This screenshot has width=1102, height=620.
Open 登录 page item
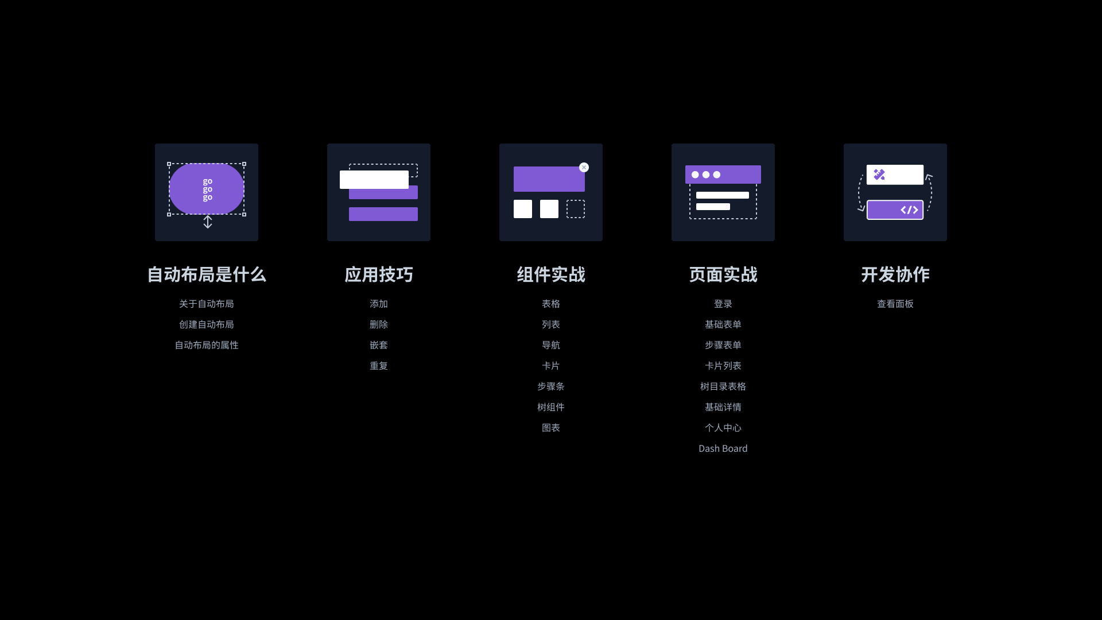723,304
